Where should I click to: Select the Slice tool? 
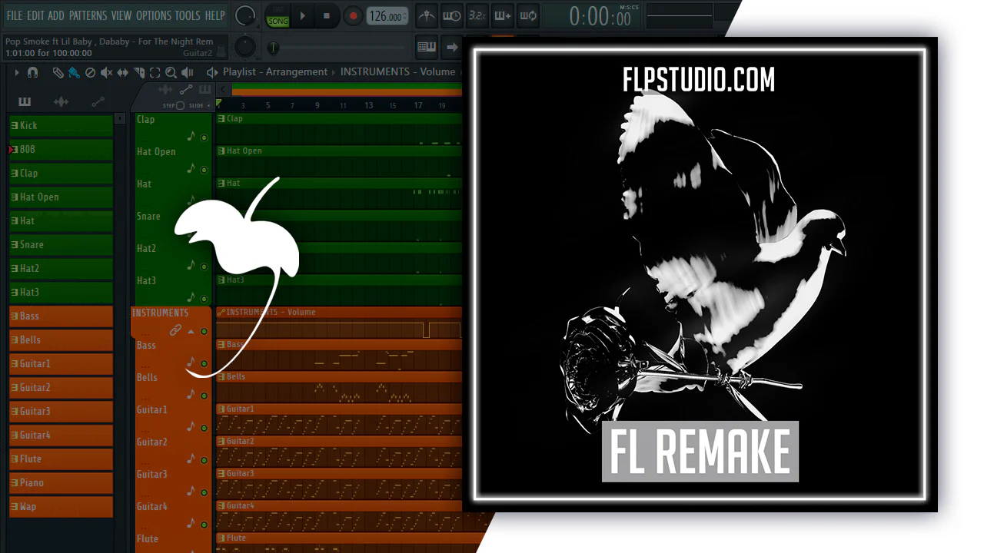(x=139, y=72)
